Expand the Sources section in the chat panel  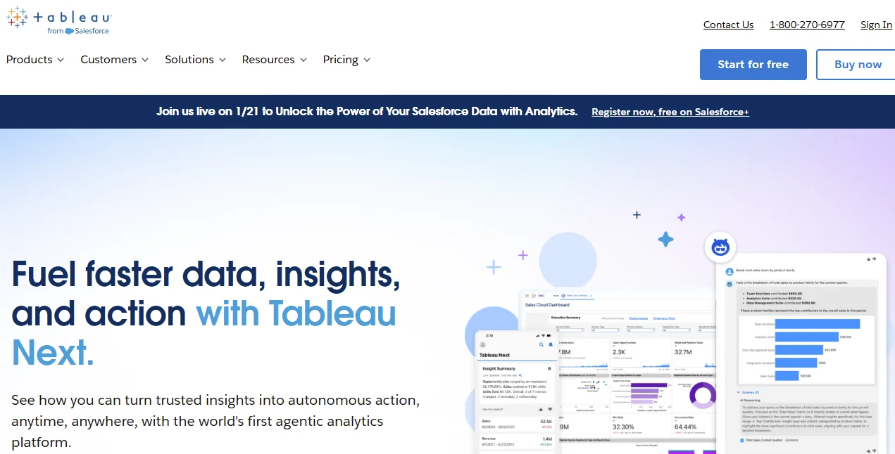click(x=748, y=391)
